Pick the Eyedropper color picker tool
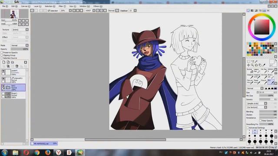 [264, 65]
